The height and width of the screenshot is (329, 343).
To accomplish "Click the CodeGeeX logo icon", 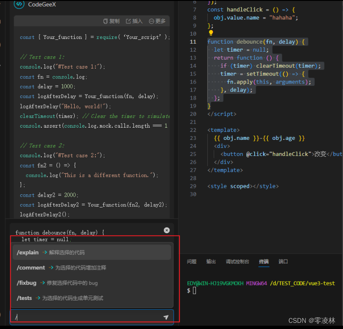I will 19,4.
